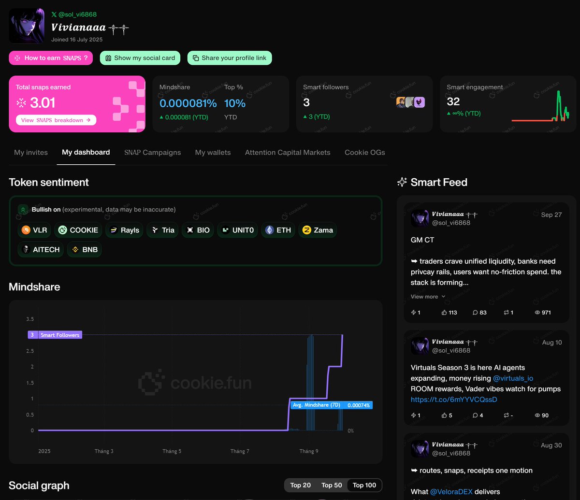Open the t.co/6mYYVCQssD link
This screenshot has height=500, width=580.
[454, 400]
